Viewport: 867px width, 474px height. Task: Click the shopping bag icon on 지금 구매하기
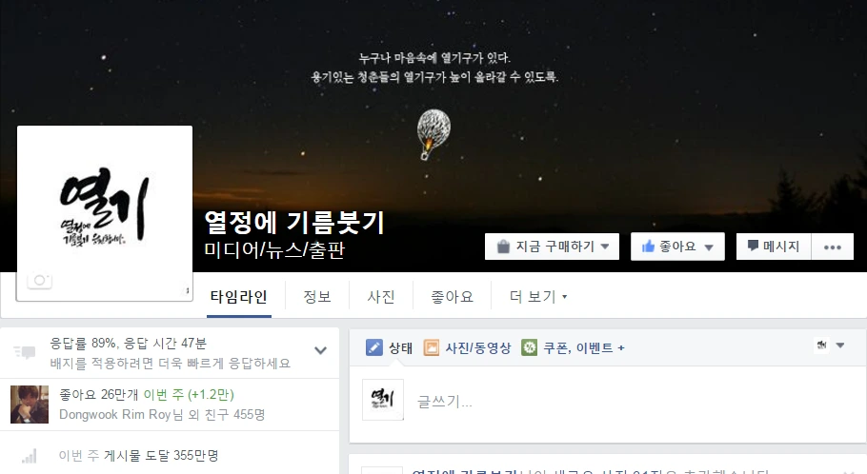click(x=503, y=247)
